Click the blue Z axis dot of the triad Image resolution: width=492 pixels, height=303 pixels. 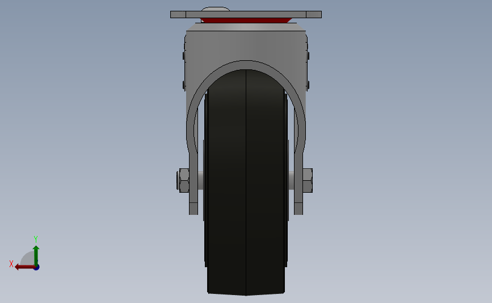pos(37,267)
